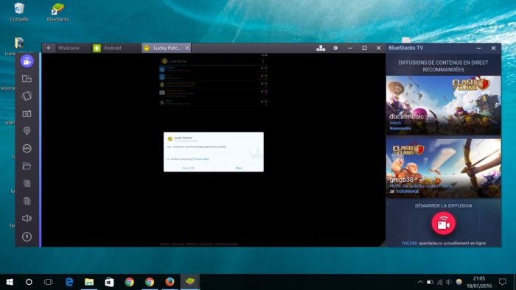Screen dimensions: 516x290
Task: Open the set location pin icon
Action: (x=27, y=131)
